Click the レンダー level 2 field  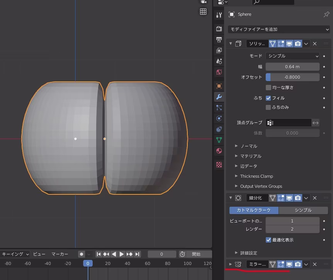coord(292,229)
